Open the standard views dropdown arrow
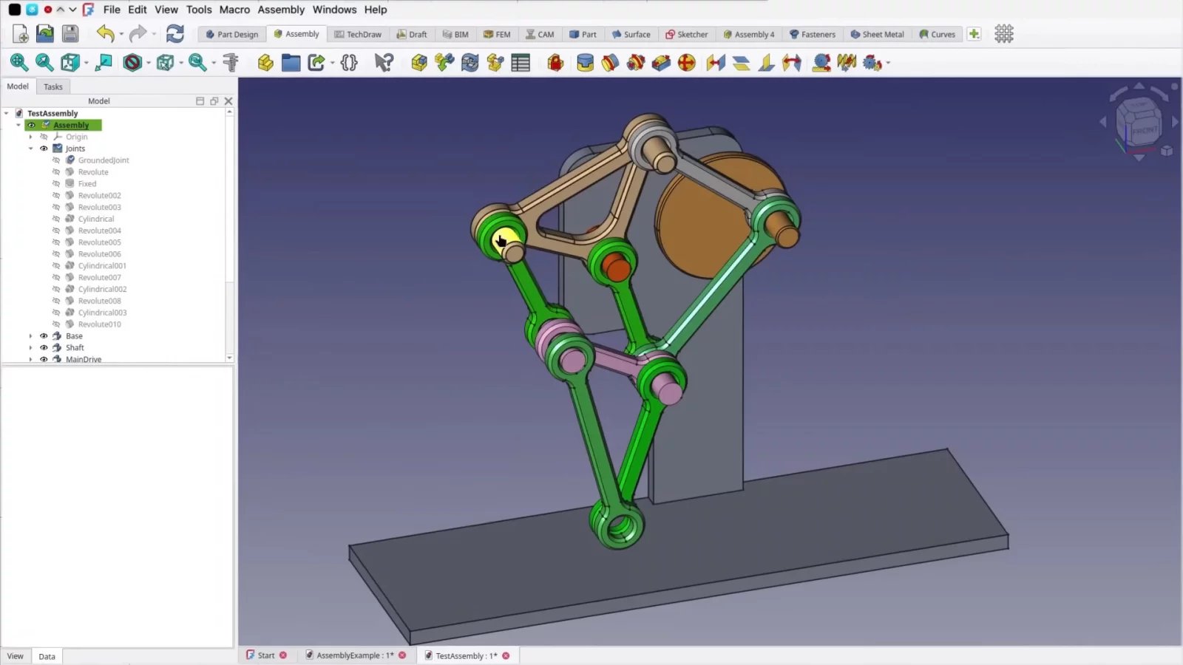The image size is (1183, 665). [87, 63]
